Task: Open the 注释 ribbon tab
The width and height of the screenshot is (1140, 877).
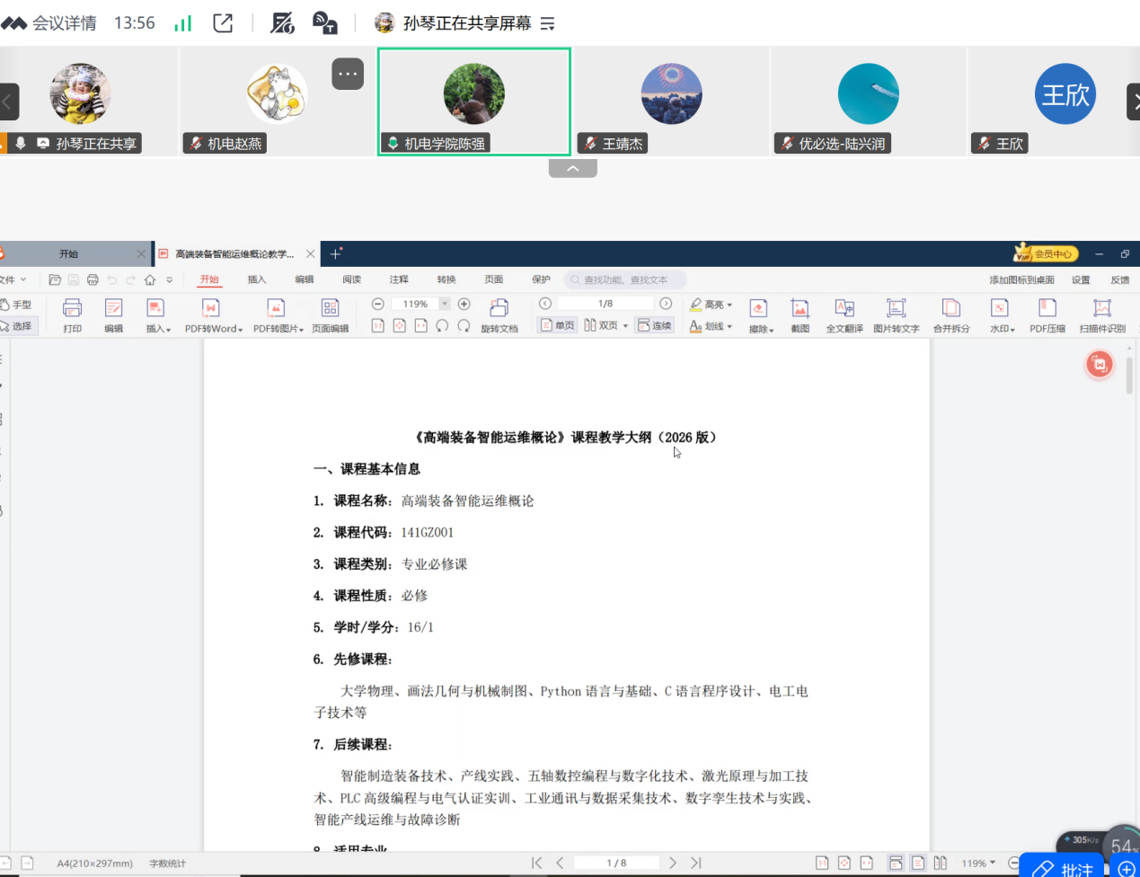Action: click(x=399, y=279)
